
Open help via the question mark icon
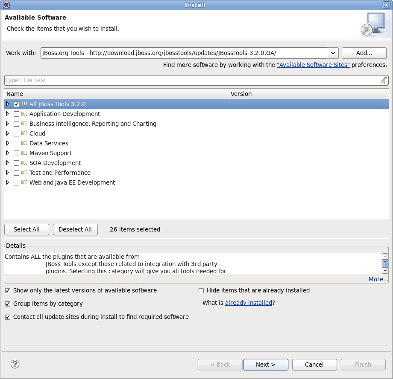[15, 364]
